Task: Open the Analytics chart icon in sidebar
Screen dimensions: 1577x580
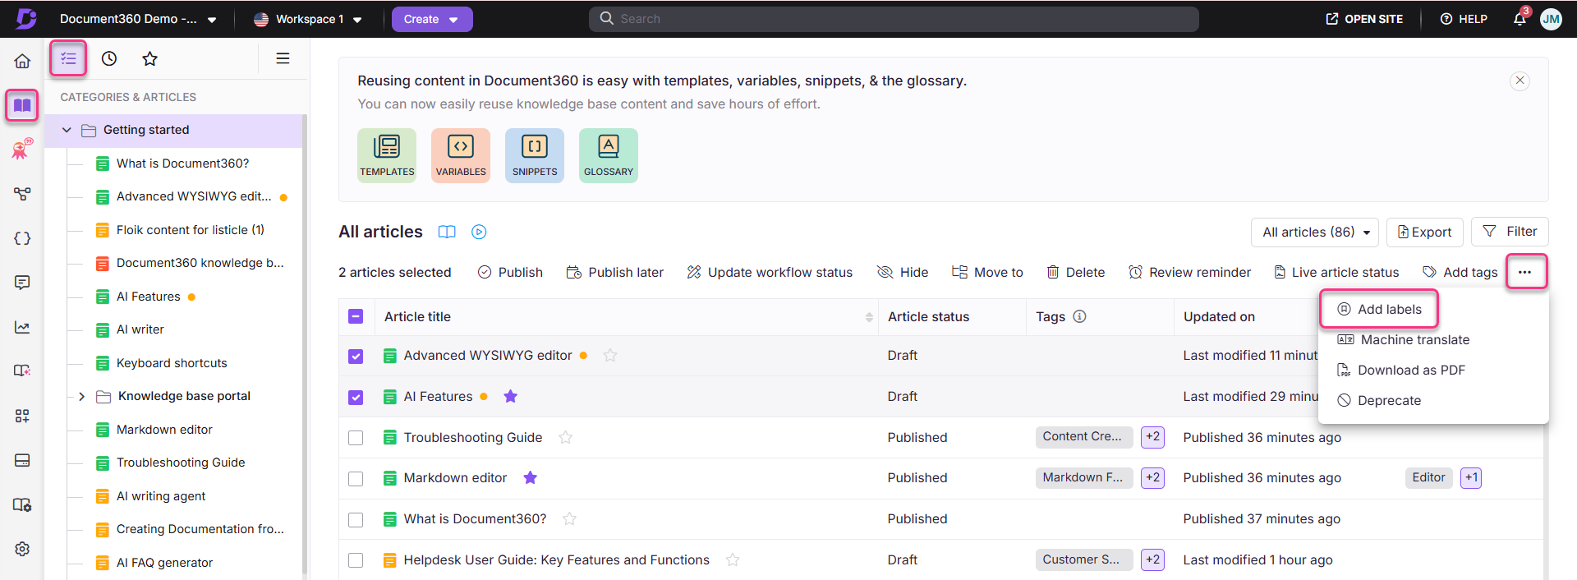Action: 22,327
